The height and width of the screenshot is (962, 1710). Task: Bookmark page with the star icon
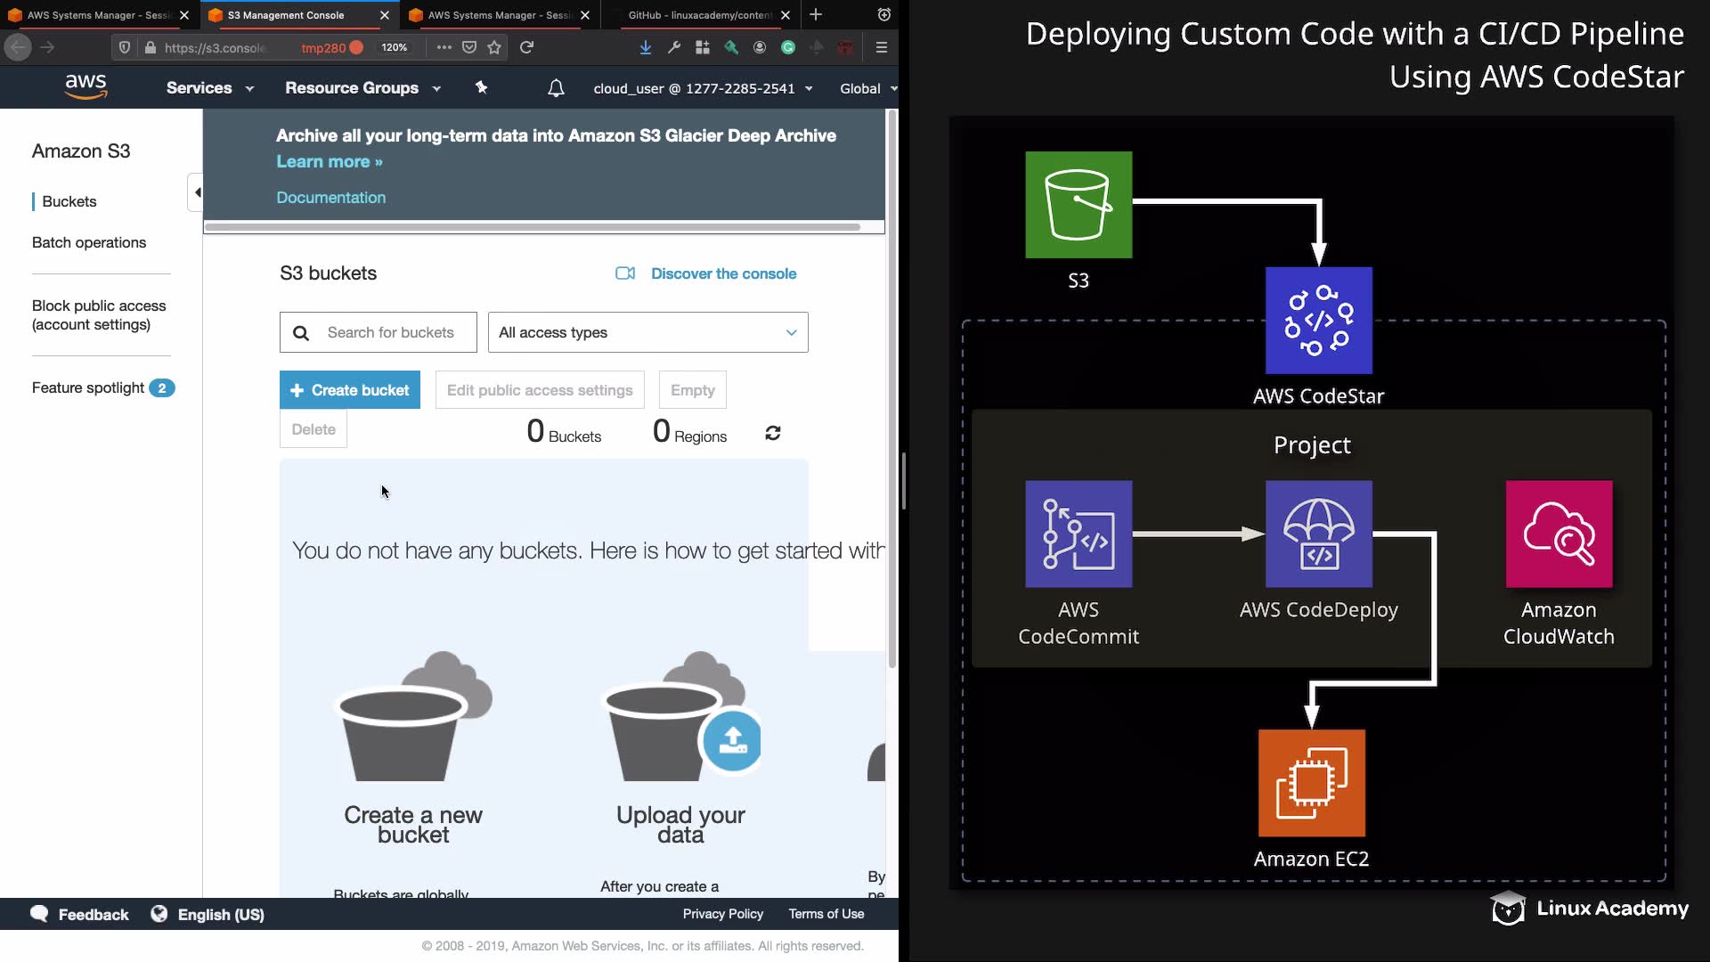click(495, 47)
